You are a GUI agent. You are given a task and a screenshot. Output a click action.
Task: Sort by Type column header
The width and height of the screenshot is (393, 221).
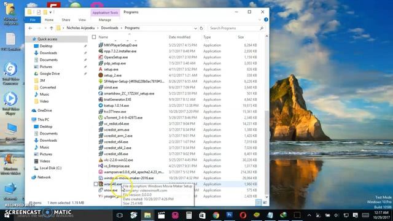pyautogui.click(x=207, y=37)
